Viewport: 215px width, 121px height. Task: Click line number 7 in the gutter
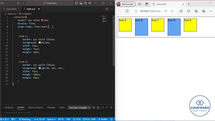(x=7, y=36)
